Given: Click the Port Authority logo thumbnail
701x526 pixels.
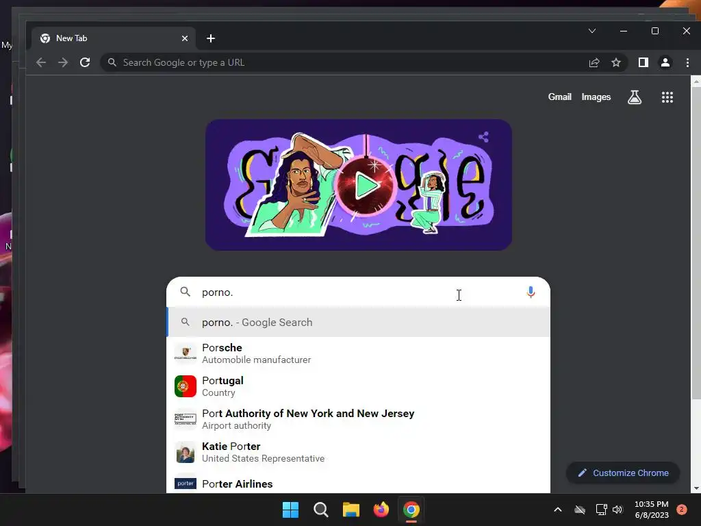Looking at the screenshot, I should click(186, 419).
